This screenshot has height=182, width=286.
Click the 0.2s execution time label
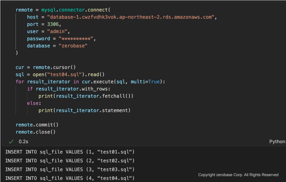pyautogui.click(x=23, y=142)
